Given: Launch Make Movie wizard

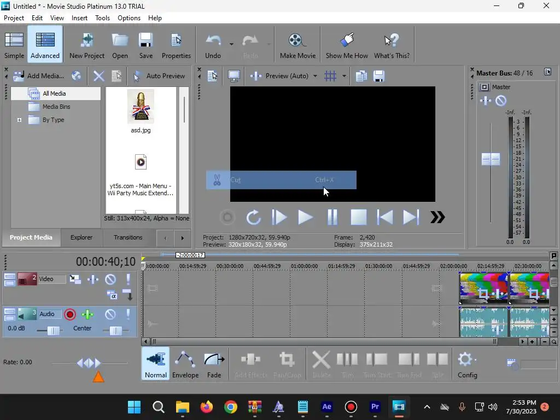Looking at the screenshot, I should pos(297,45).
